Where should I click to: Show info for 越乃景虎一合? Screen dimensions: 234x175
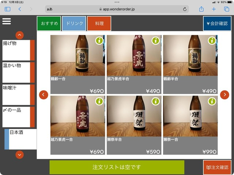coord(99,101)
